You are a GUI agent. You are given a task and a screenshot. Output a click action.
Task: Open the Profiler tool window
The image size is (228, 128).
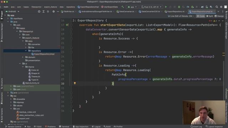point(118,127)
